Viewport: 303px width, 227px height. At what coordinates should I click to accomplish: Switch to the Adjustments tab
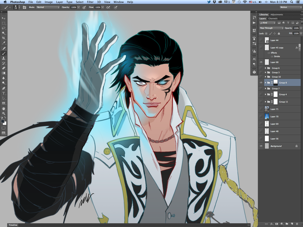[276, 14]
